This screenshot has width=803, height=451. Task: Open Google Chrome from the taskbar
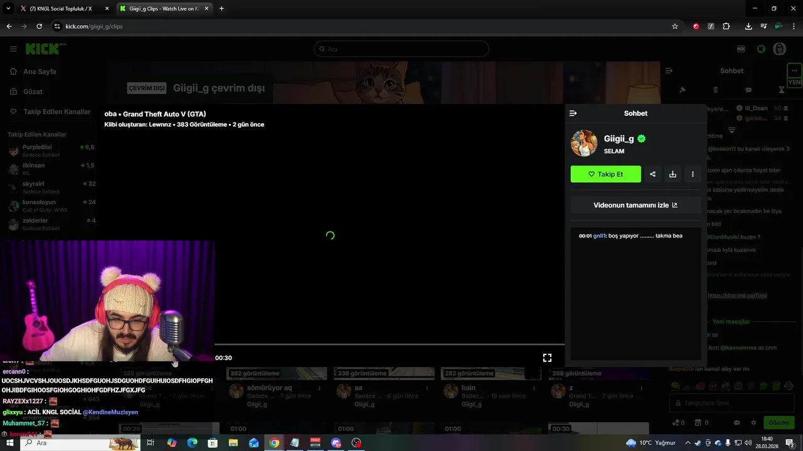[274, 443]
